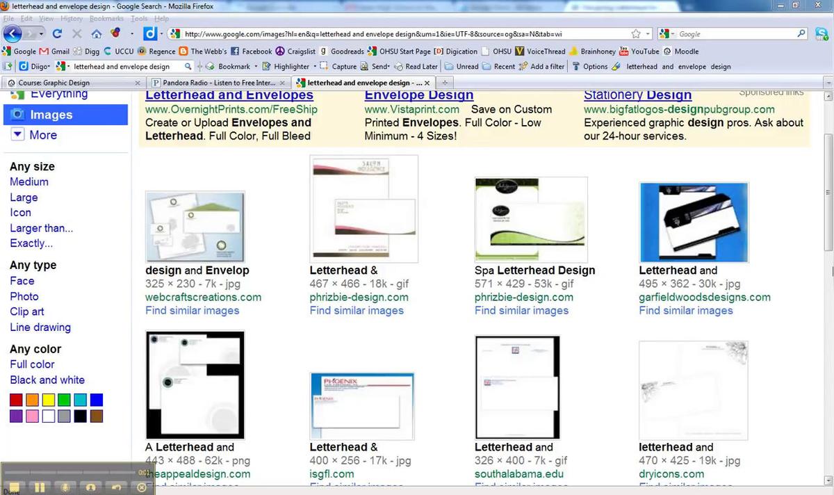Click the Diigo toolbar search magnifier
This screenshot has height=495, width=834.
[188, 67]
